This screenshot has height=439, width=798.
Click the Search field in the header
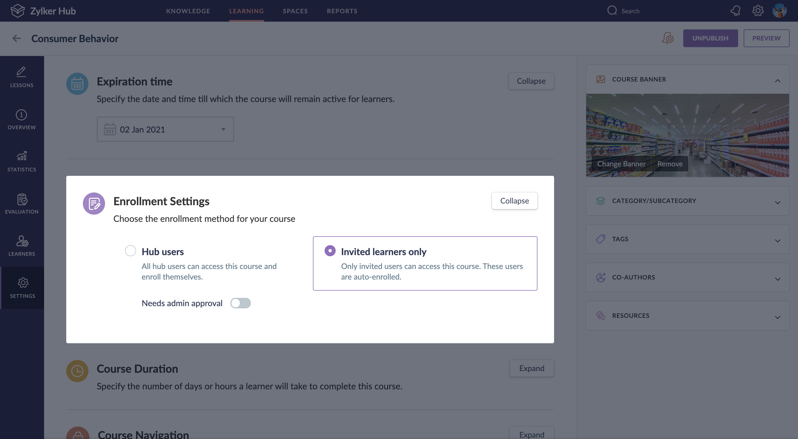pyautogui.click(x=630, y=11)
